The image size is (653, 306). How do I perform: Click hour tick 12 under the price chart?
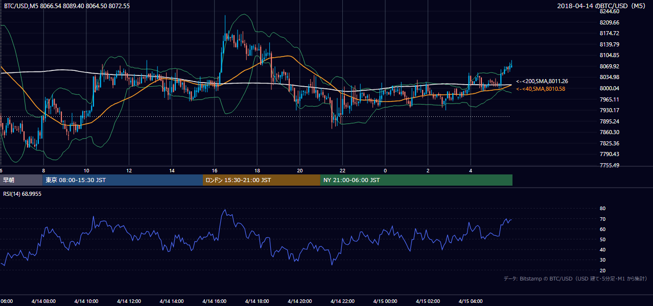tap(129, 170)
